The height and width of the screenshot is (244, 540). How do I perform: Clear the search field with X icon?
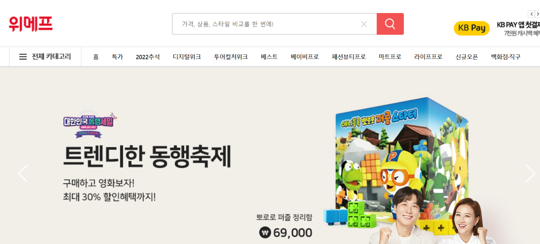pos(364,24)
